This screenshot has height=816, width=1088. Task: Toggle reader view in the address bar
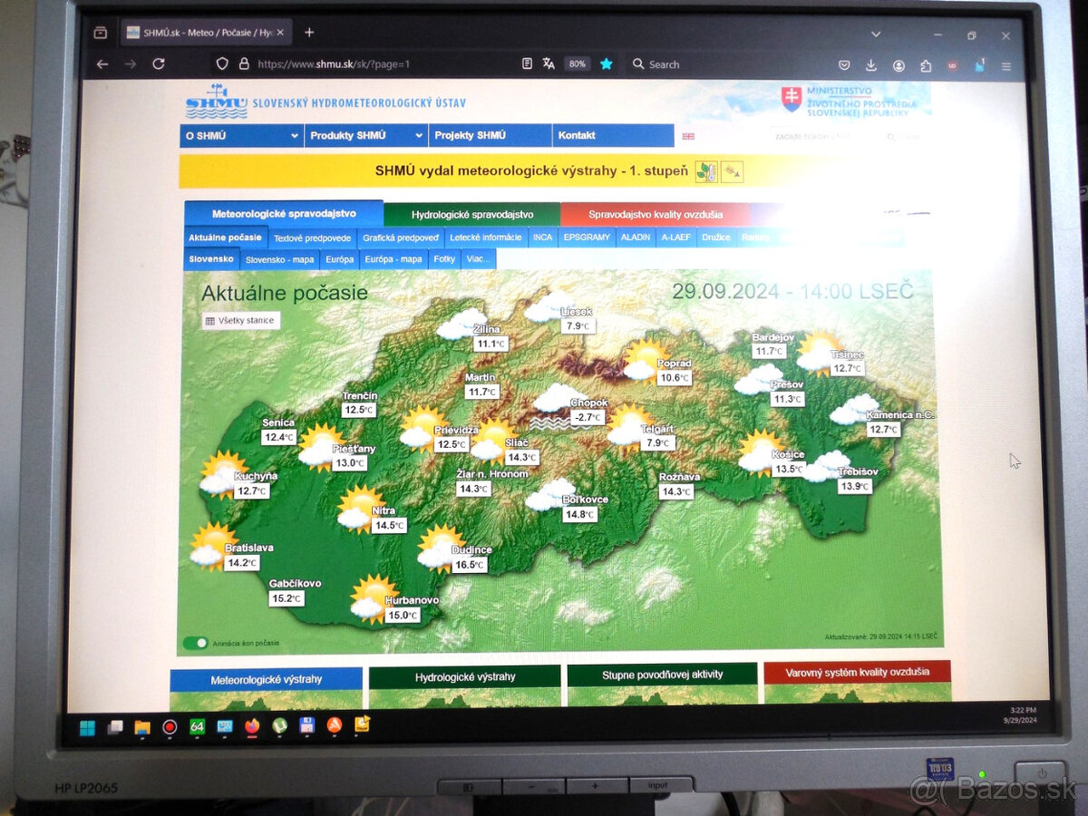point(527,63)
